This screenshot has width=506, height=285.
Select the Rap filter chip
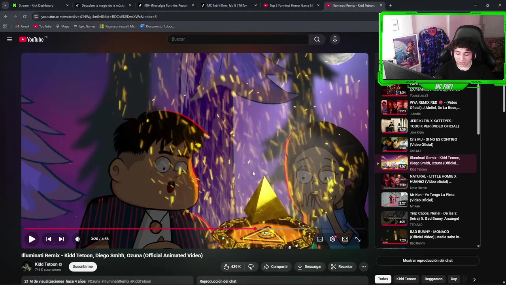pos(454,279)
